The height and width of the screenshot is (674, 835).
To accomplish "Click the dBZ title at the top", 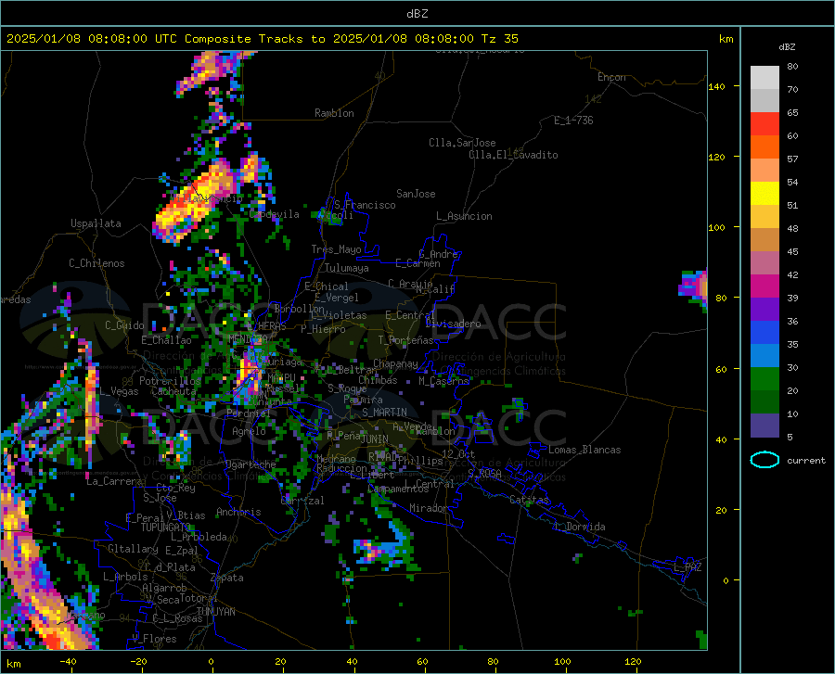I will point(417,14).
